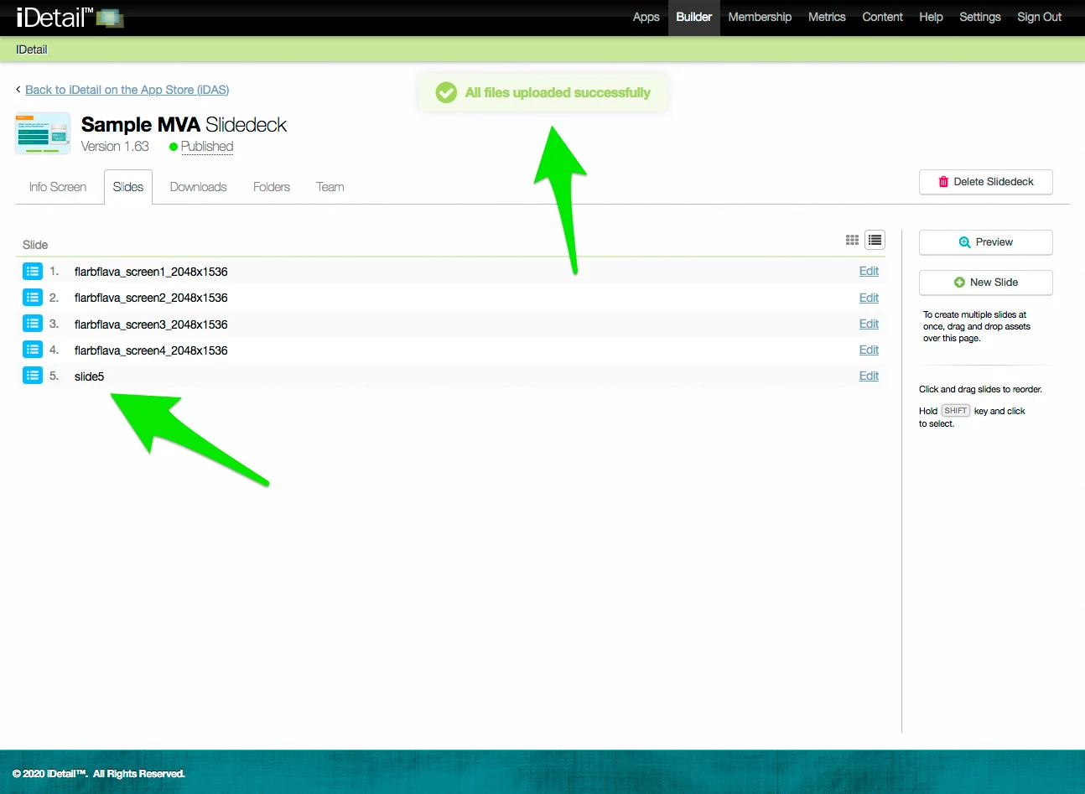Click the Version 1.63 label
1085x794 pixels.
coord(115,147)
